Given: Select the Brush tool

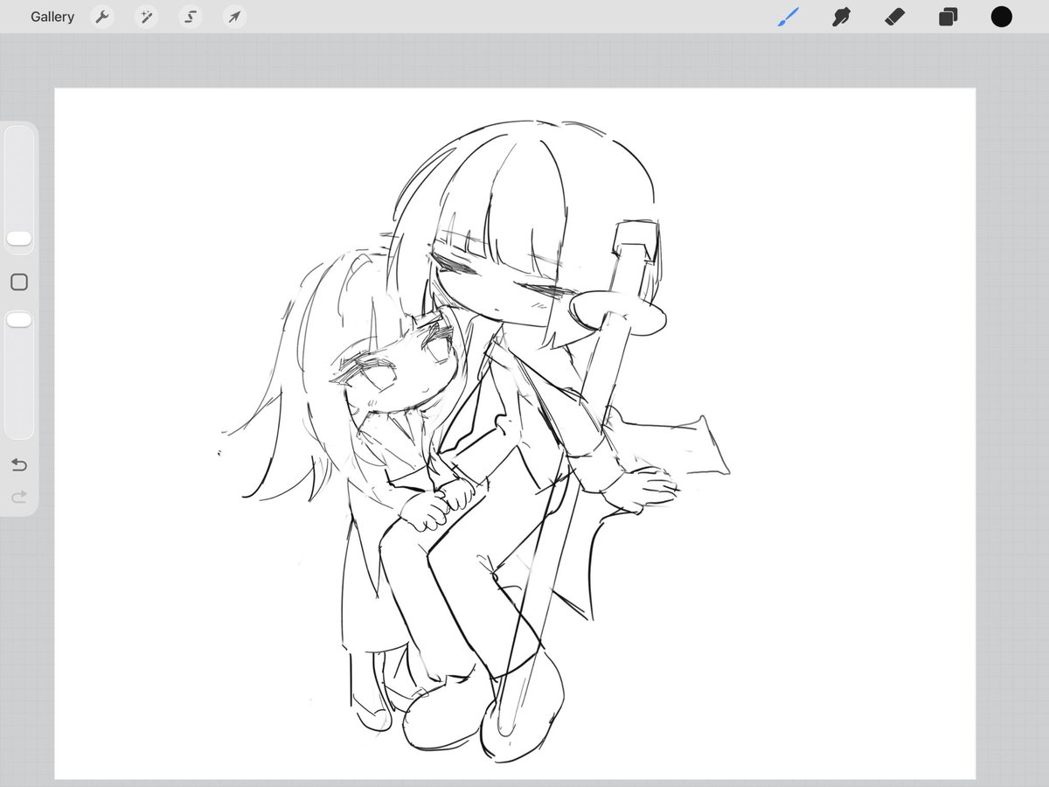Looking at the screenshot, I should coord(788,17).
